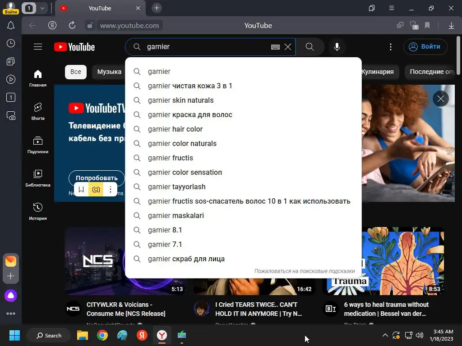The height and width of the screenshot is (346, 462).
Task: Open Библиотека in the sidebar
Action: 38,178
